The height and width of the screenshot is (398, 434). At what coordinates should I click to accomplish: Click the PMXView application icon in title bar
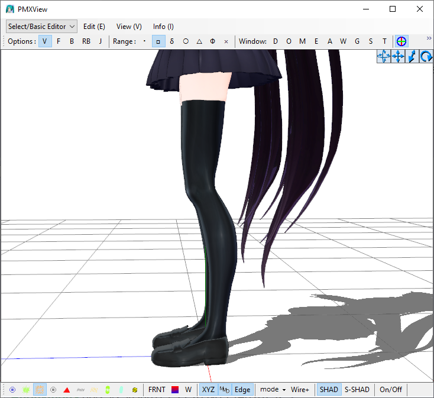(x=10, y=9)
